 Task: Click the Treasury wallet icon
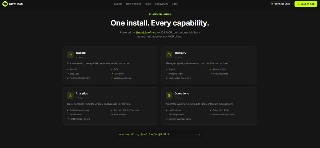(169, 55)
